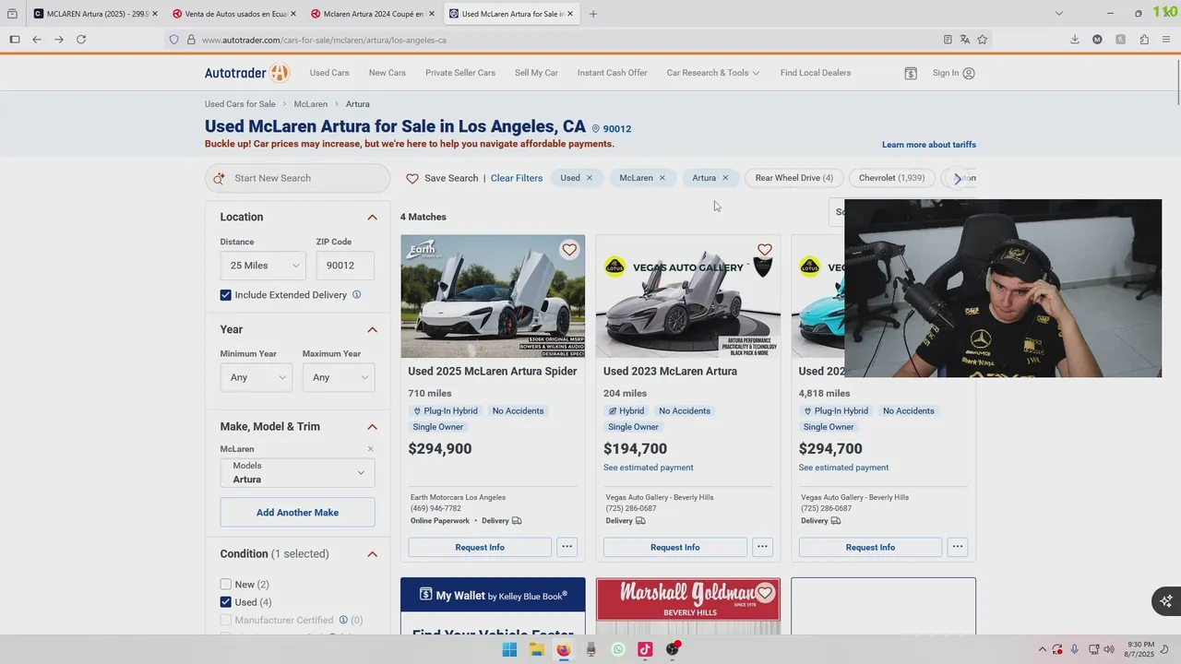Click the Save Search heart icon
Image resolution: width=1181 pixels, height=664 pixels.
tap(412, 178)
